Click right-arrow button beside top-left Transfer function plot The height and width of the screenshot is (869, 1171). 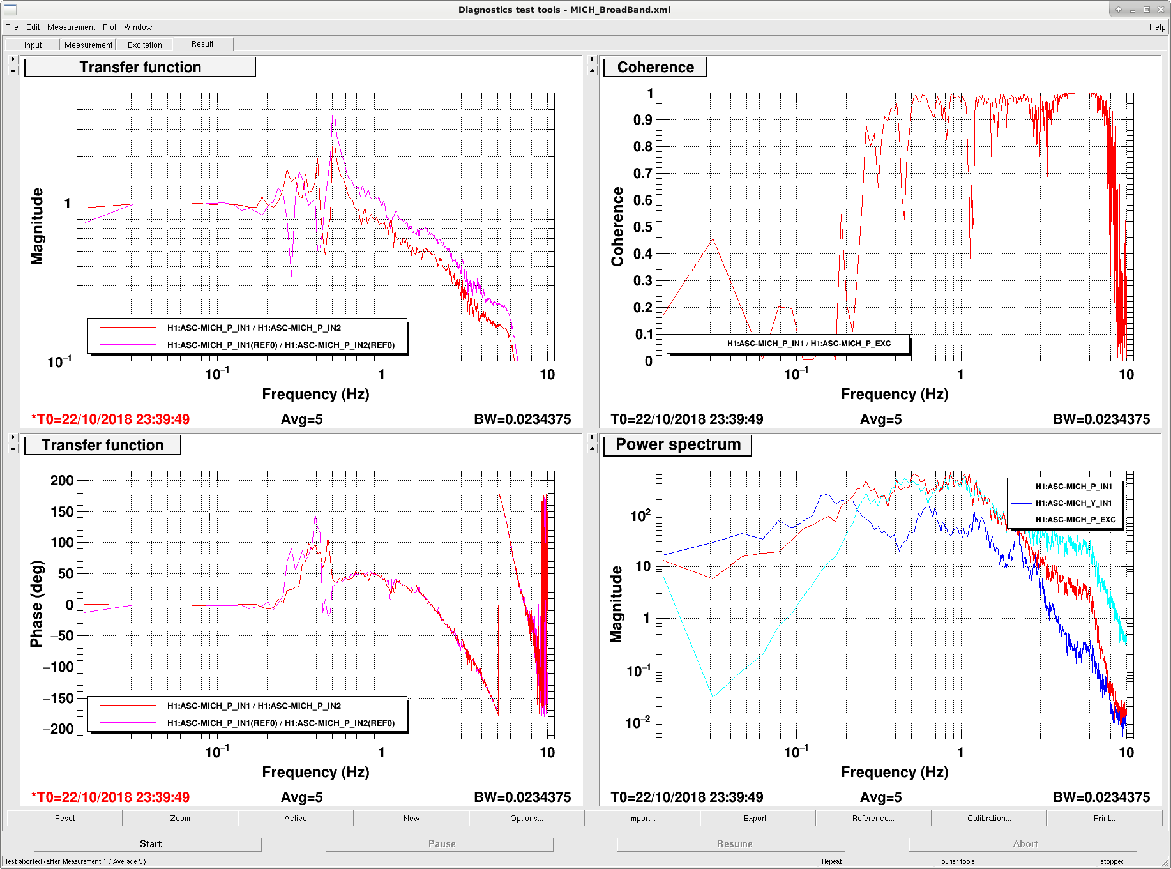[13, 59]
